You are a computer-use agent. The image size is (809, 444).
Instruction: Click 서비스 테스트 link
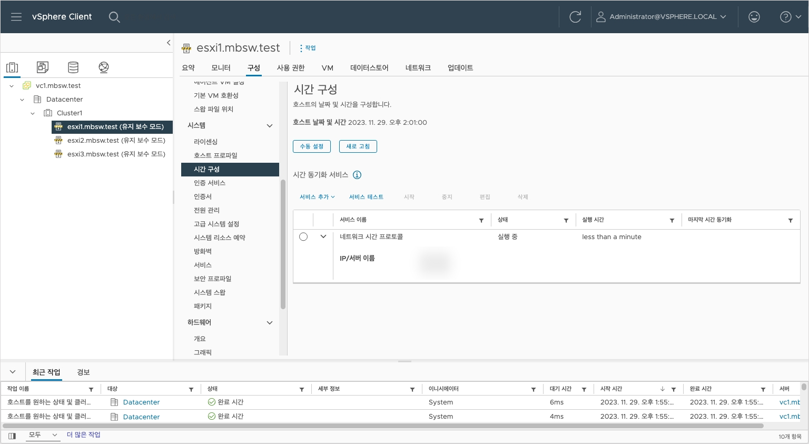click(x=366, y=197)
